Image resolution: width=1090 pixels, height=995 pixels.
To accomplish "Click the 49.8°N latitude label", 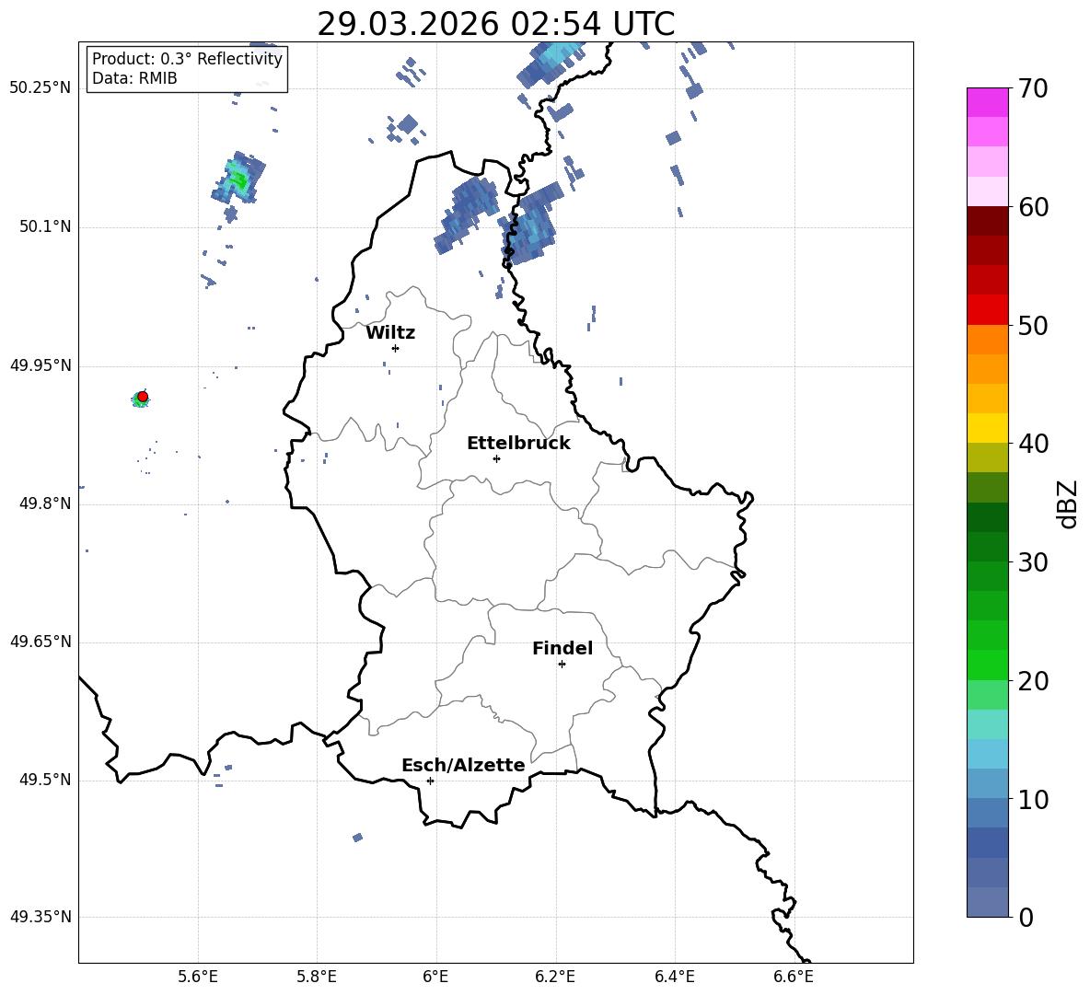I will (45, 503).
